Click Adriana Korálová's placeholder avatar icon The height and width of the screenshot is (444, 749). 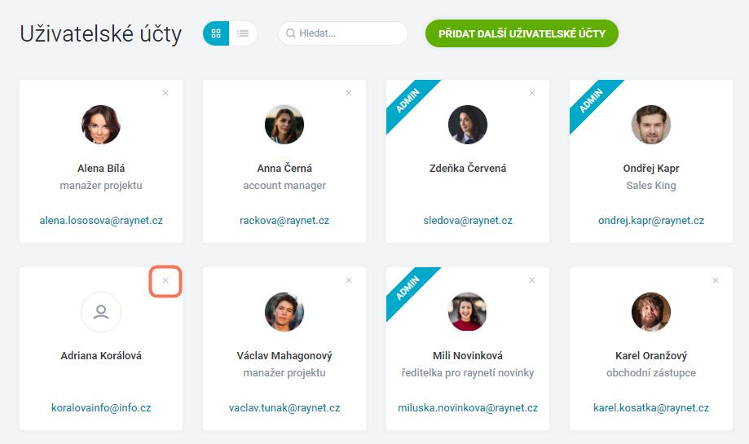(x=101, y=312)
